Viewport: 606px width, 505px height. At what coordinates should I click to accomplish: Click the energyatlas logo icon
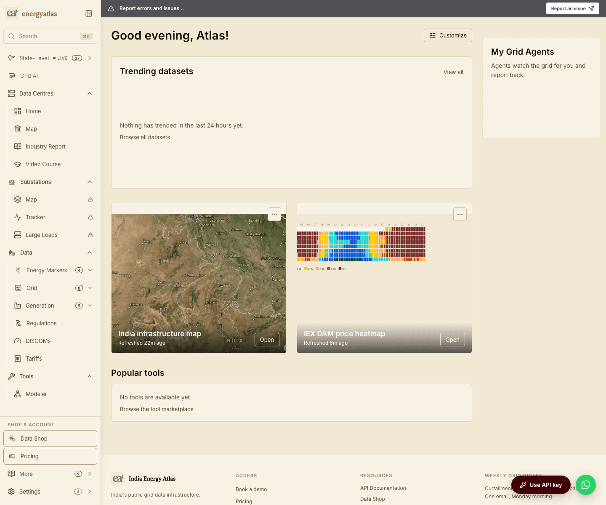pos(12,13)
